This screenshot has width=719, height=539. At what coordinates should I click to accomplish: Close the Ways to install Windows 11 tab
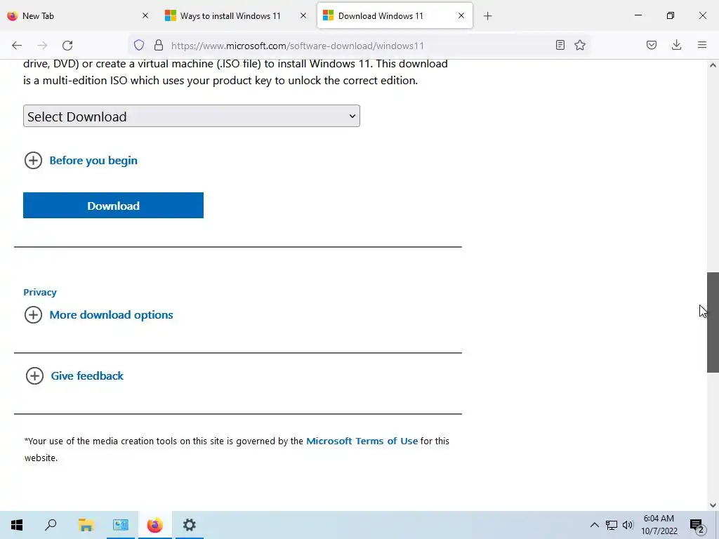click(x=303, y=15)
